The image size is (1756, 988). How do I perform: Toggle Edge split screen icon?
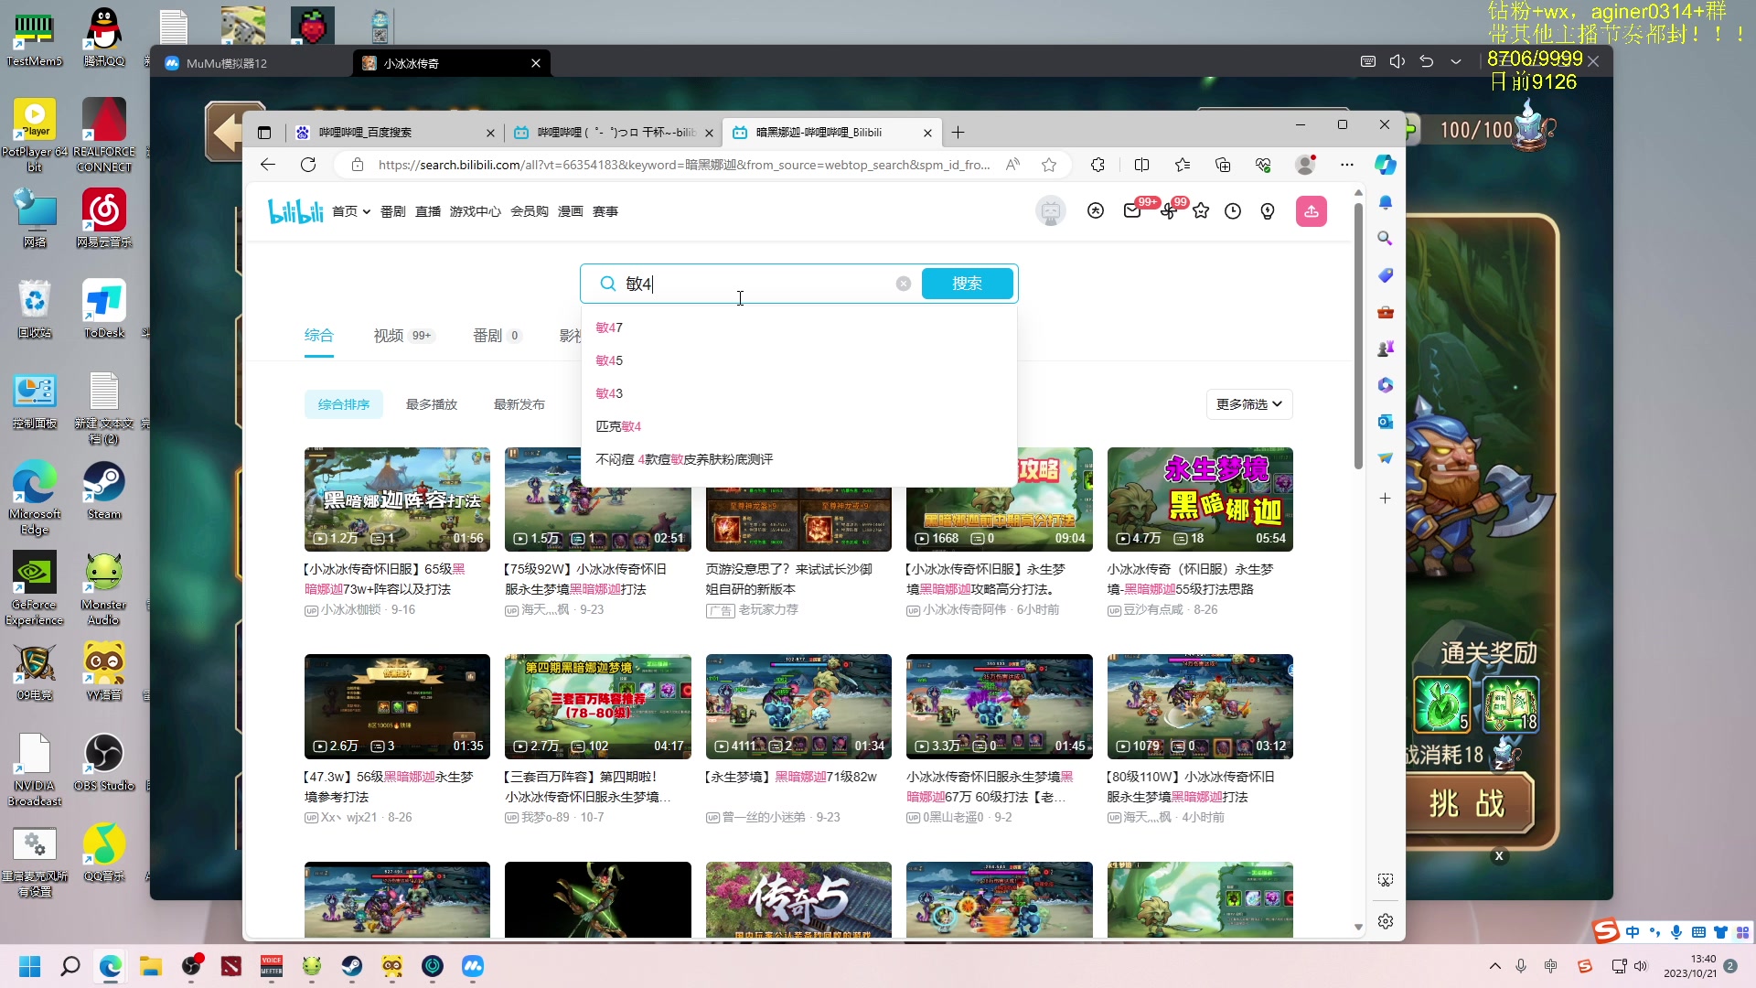click(1141, 165)
